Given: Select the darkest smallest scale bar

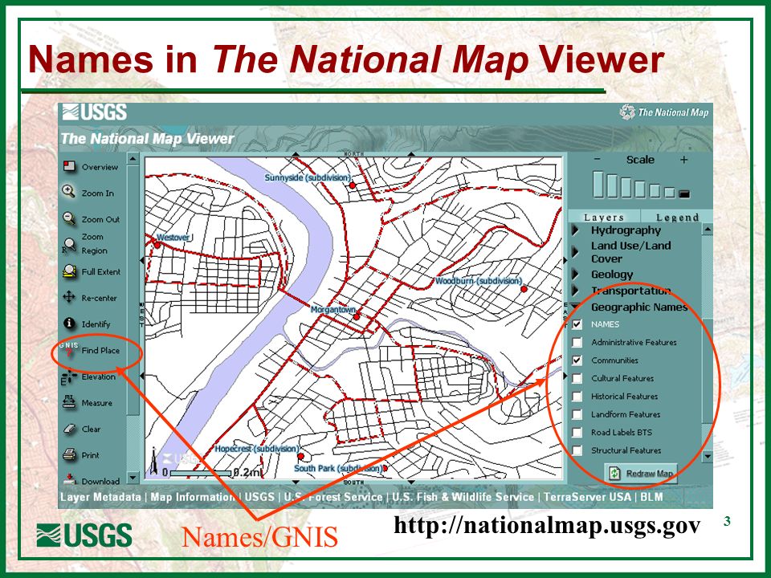Looking at the screenshot, I should point(684,194).
